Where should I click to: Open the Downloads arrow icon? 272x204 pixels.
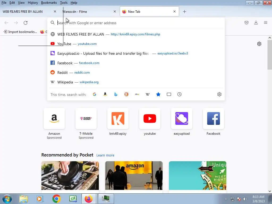click(256, 23)
